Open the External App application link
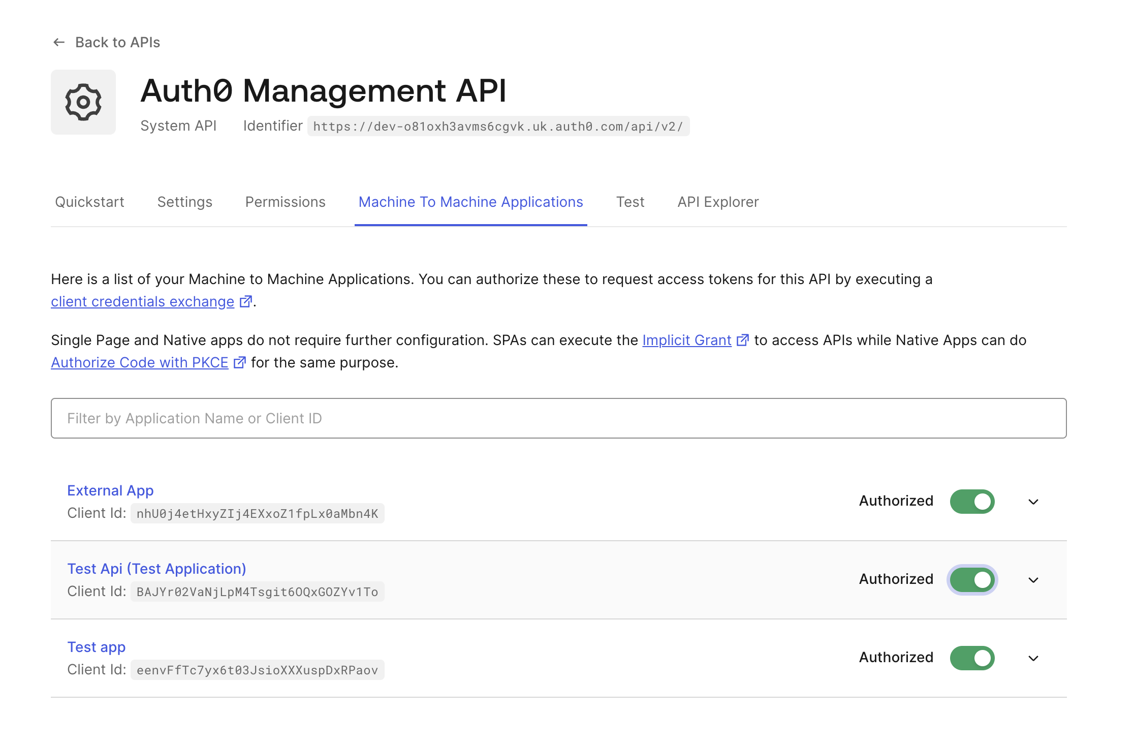 click(110, 490)
